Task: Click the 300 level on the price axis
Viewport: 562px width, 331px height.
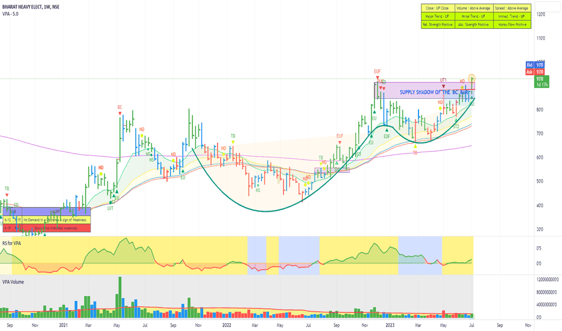Action: point(540,229)
